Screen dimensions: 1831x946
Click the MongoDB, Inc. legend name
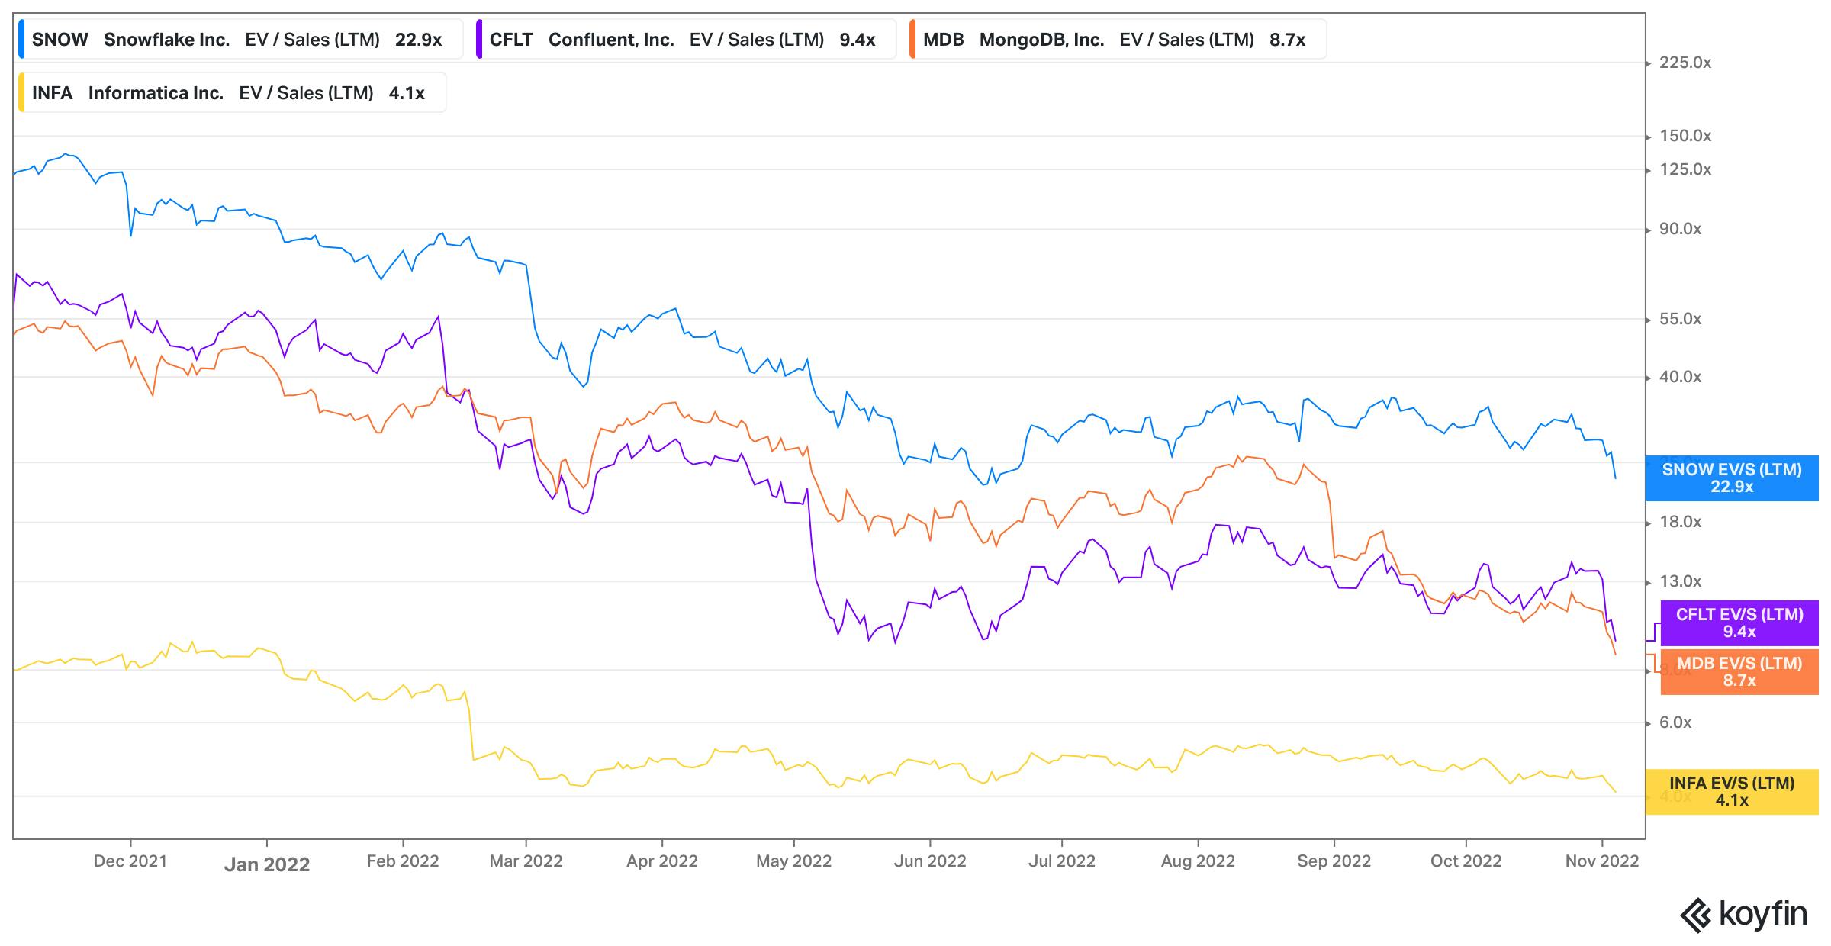1041,40
